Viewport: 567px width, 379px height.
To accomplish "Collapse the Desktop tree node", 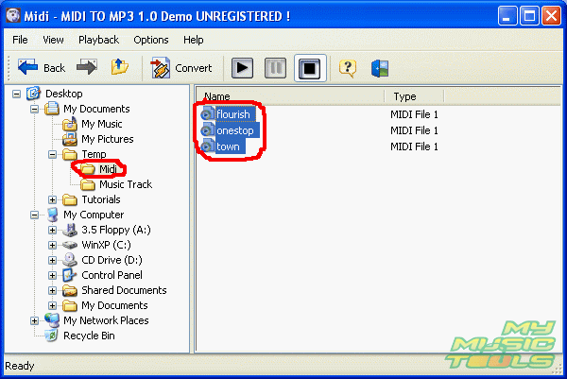I will click(16, 94).
